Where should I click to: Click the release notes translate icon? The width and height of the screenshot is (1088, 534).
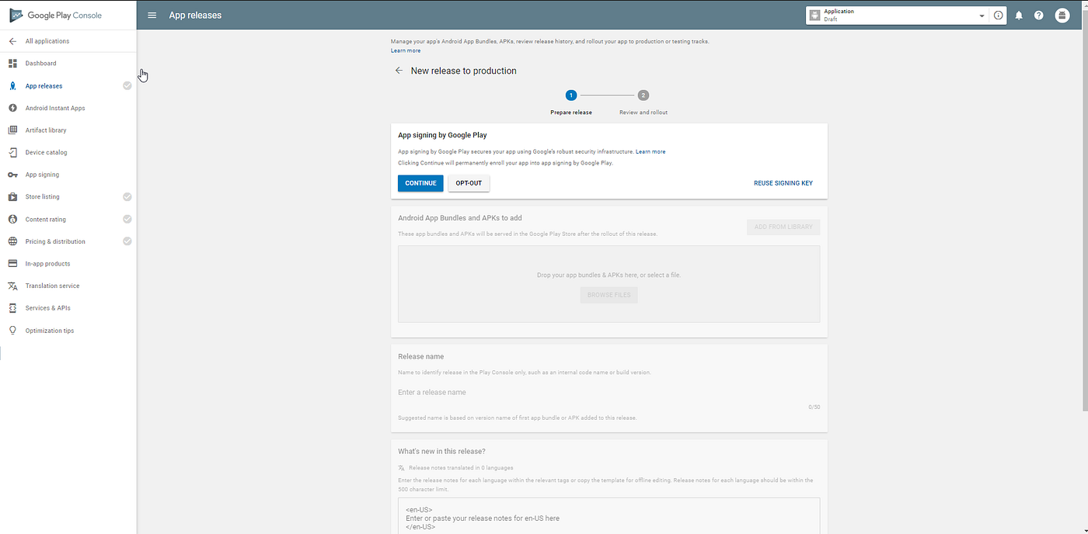point(401,468)
